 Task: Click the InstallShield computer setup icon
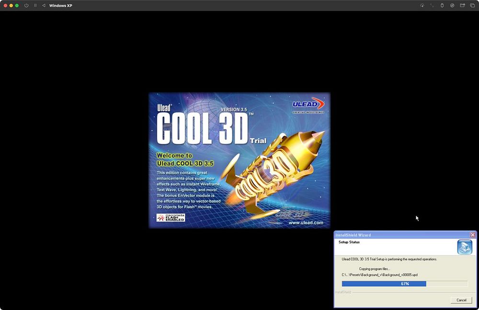pyautogui.click(x=465, y=247)
